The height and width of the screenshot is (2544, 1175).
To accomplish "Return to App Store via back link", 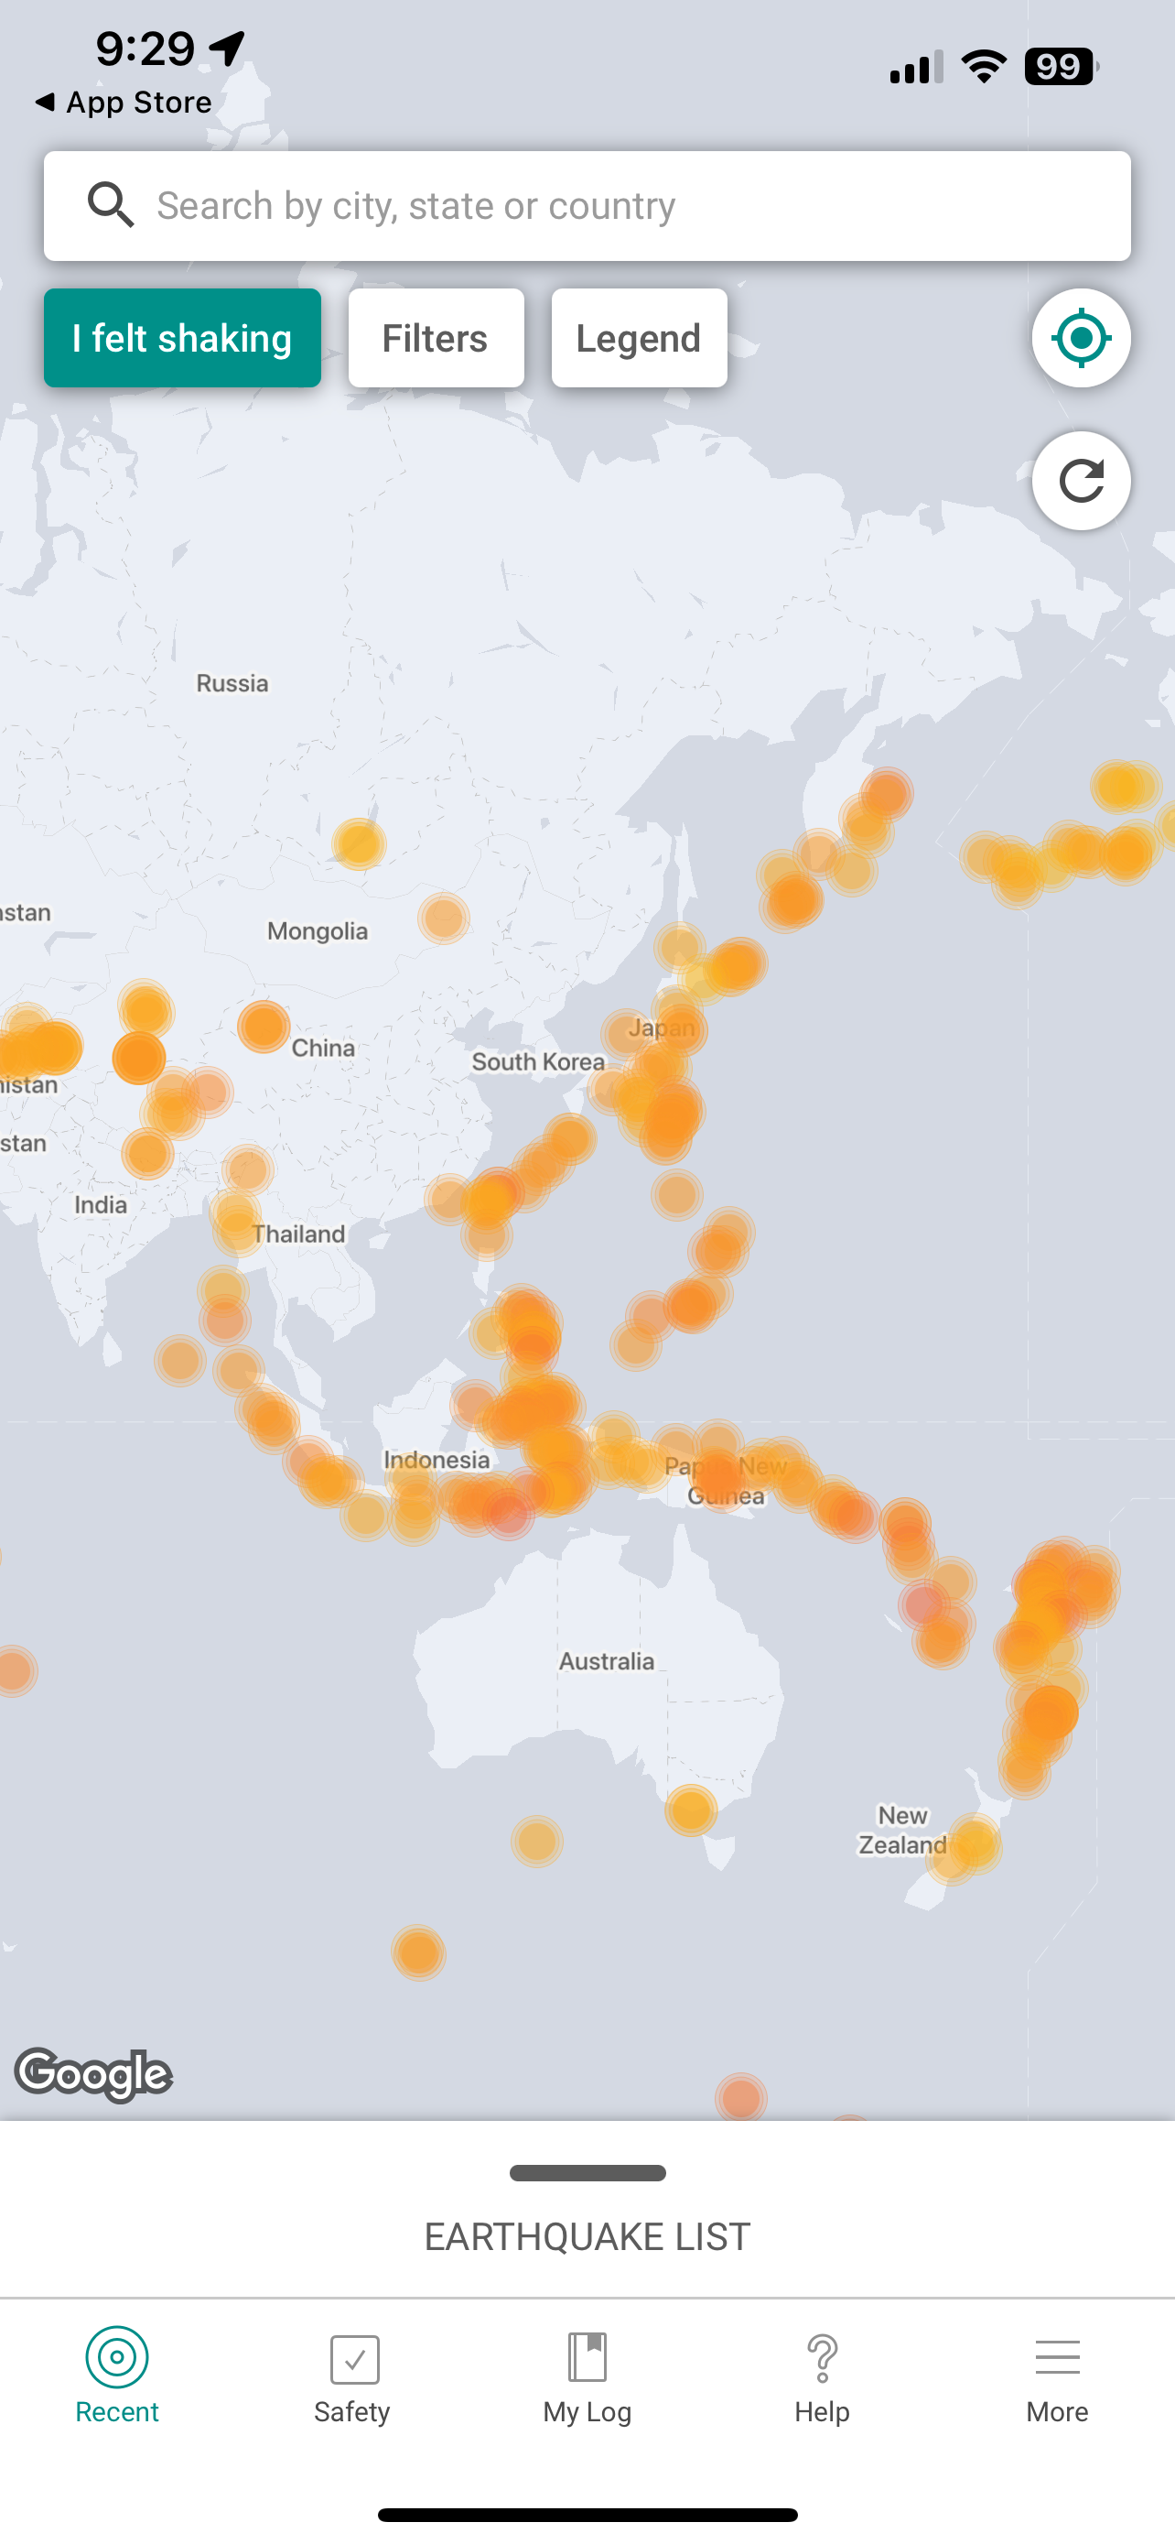I will coord(124,102).
